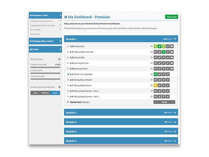Click the headphones icon for 1.3 Learning German

pyautogui.click(x=156, y=63)
